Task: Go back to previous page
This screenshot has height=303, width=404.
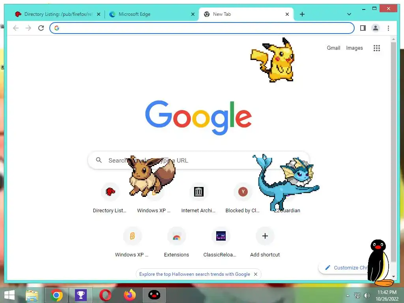Action: point(16,28)
